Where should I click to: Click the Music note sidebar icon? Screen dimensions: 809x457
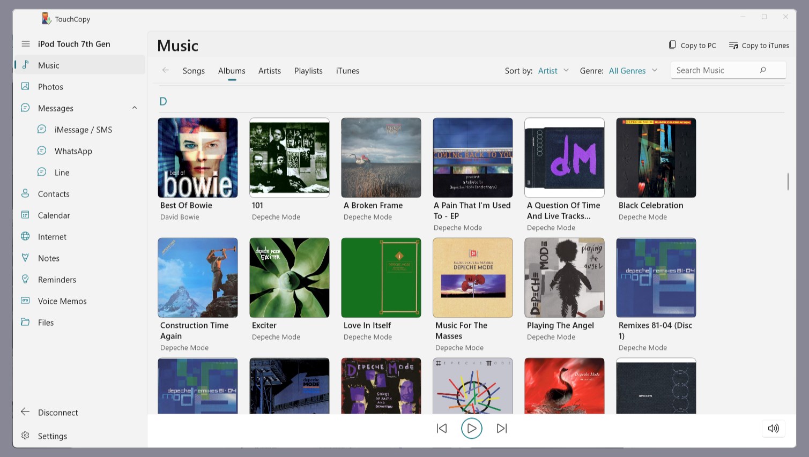click(25, 65)
